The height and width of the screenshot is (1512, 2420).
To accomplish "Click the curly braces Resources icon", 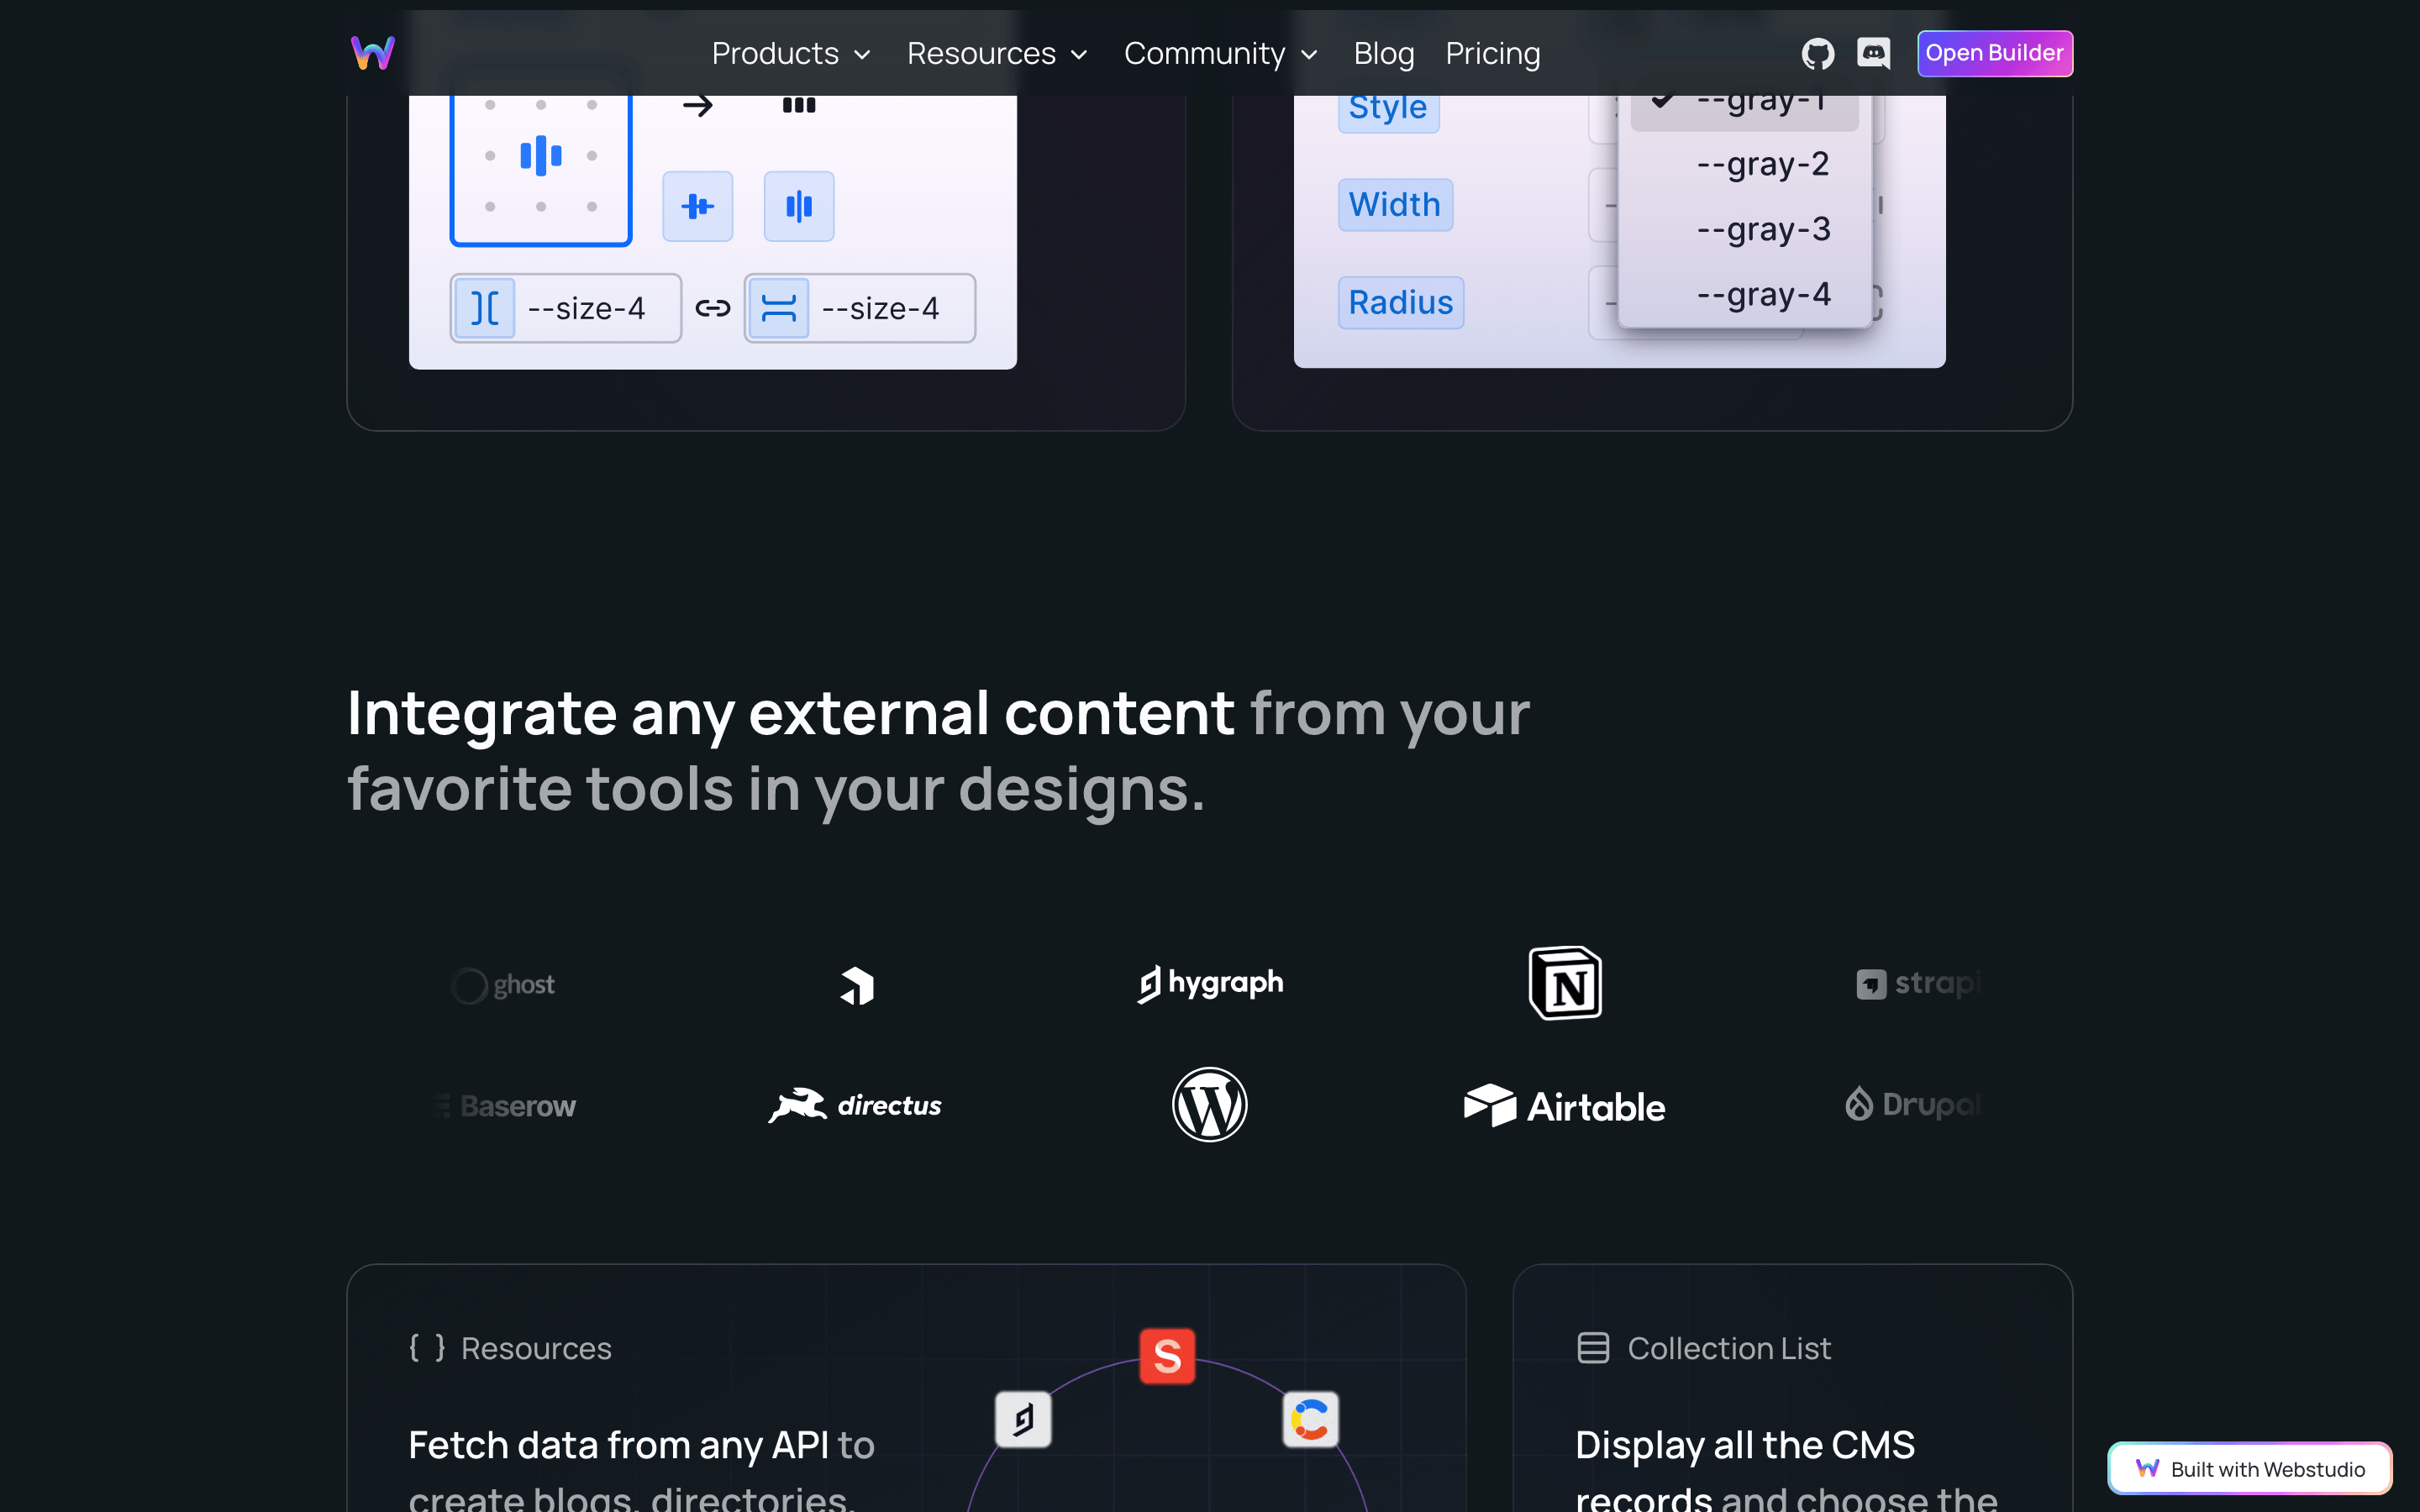I will 427,1348.
